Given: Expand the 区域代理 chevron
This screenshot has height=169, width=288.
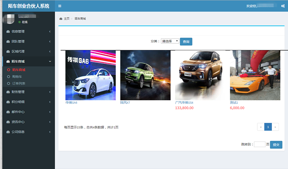Looking at the screenshot, I should click(50, 52).
